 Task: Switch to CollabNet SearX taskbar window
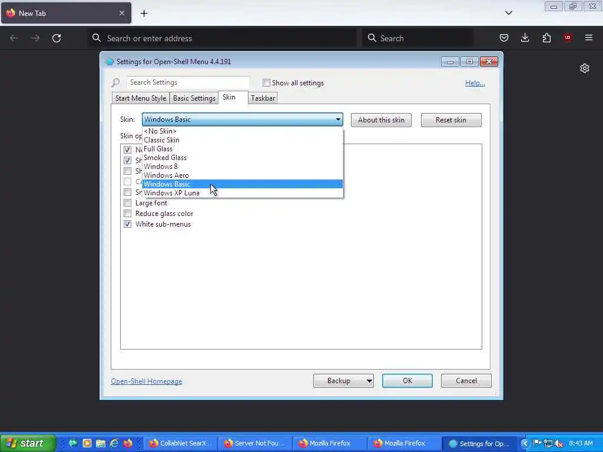180,444
